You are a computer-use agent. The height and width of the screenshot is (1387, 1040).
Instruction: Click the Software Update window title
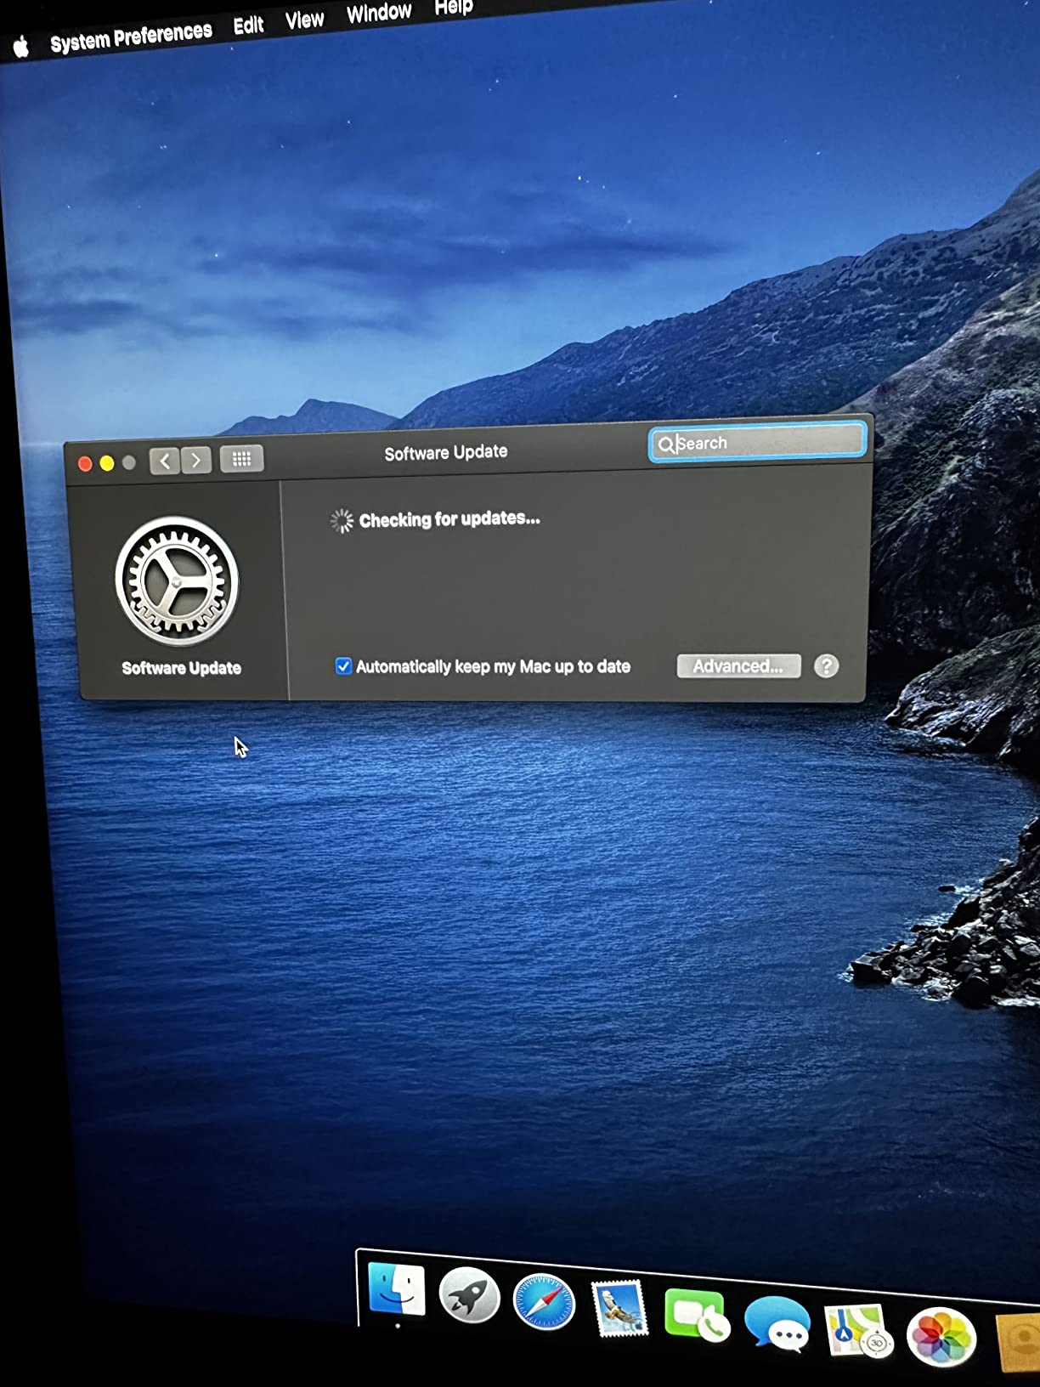tap(446, 452)
